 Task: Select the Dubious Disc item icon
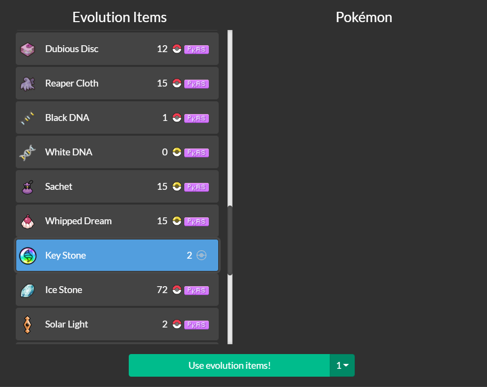pyautogui.click(x=28, y=49)
